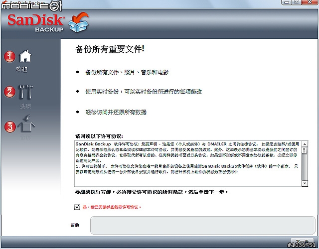
Task: Select the red step 3 badge
Action: click(x=10, y=127)
